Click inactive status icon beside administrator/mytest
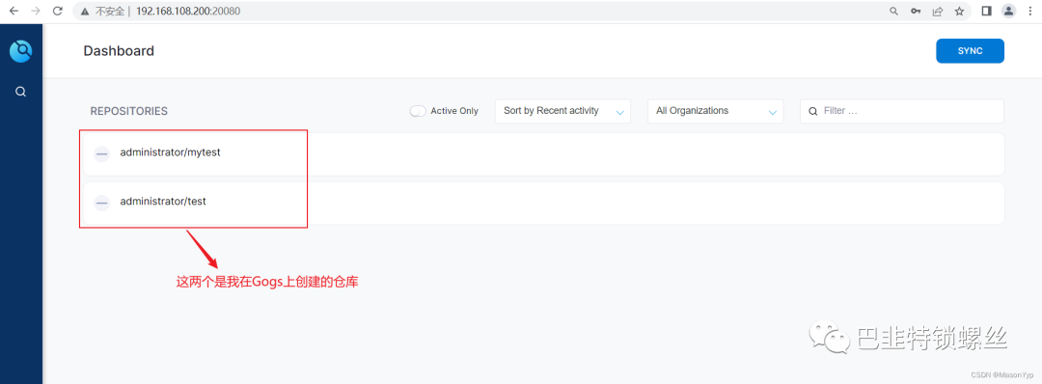 coord(101,154)
